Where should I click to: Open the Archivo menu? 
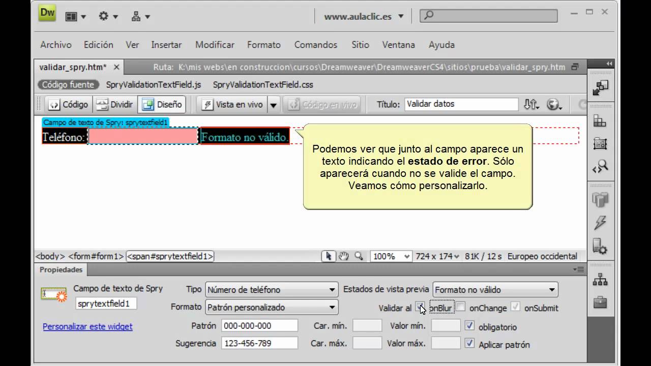tap(56, 45)
